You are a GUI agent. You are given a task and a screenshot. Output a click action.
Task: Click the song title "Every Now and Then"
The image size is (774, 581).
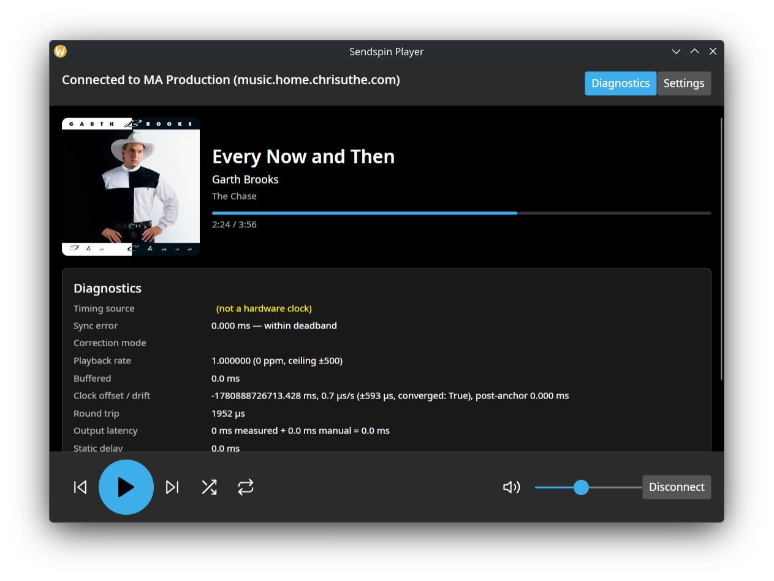(x=303, y=157)
